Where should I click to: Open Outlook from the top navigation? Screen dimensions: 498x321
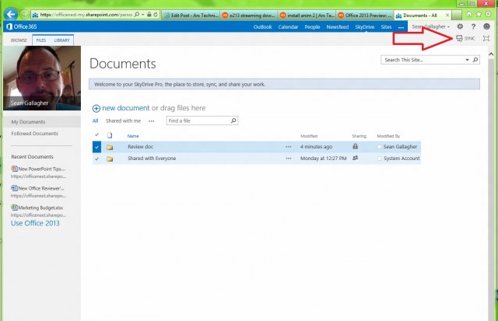(262, 27)
